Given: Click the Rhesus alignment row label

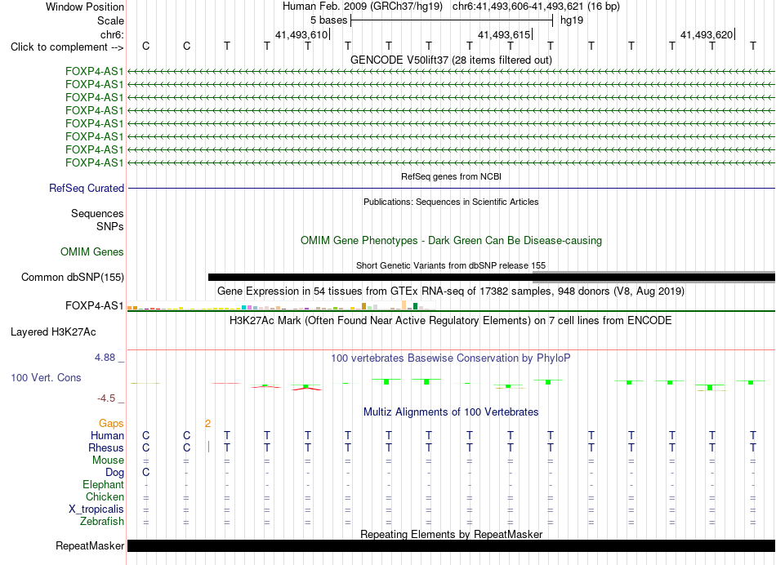Looking at the screenshot, I should coord(106,447).
